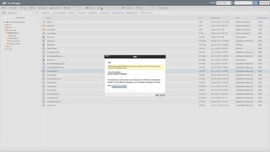Click Disable Encoding Check in the Edit dialog
The image size is (270, 152).
[x=119, y=86]
